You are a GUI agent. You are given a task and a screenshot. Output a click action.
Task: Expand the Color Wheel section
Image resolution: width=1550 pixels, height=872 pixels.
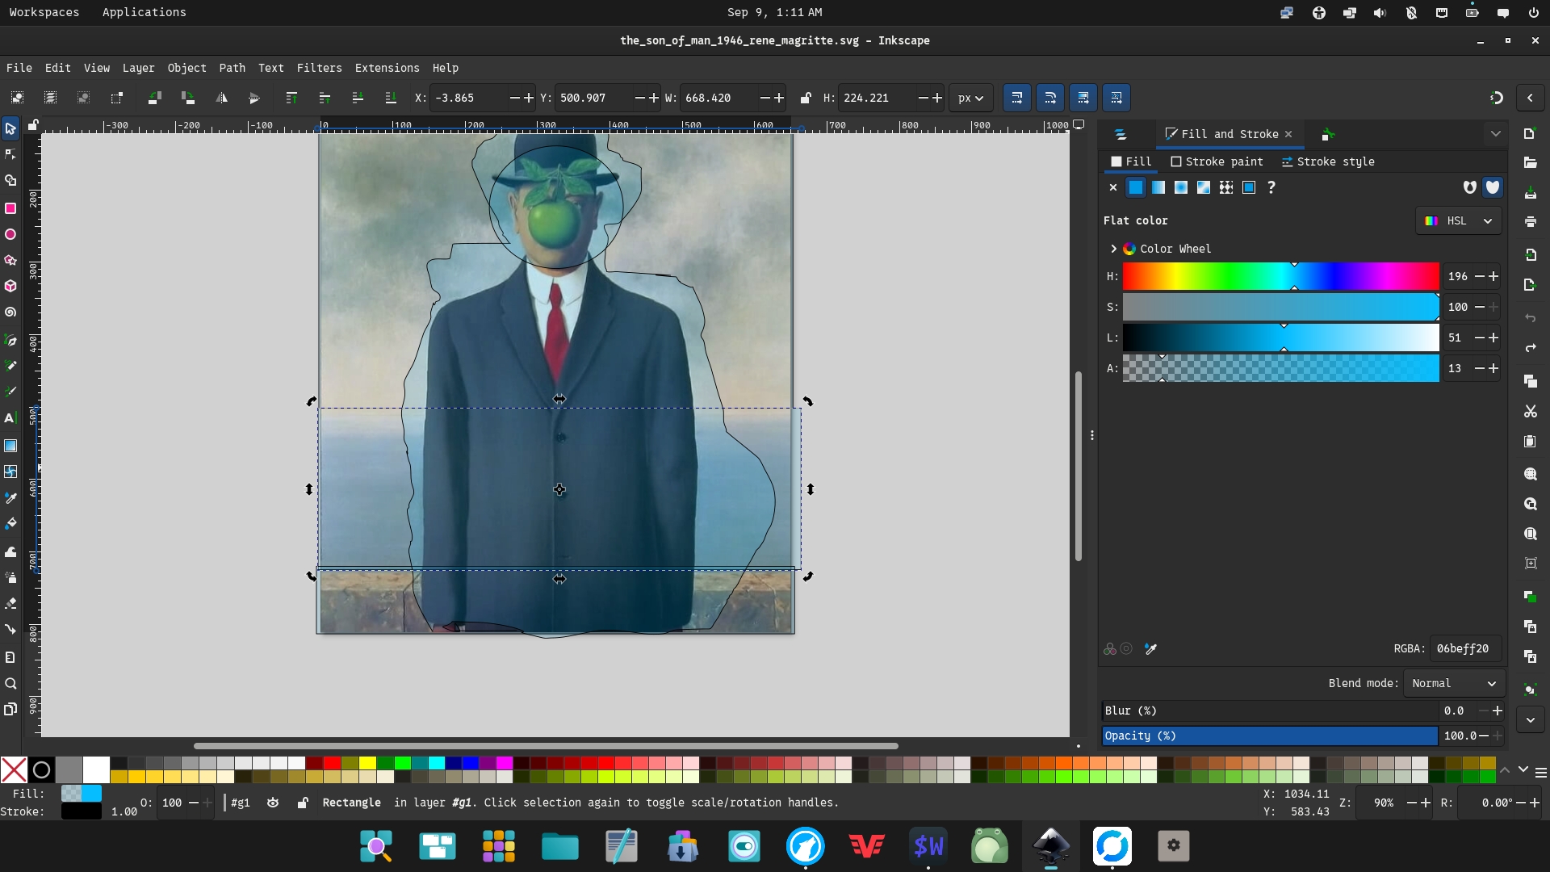coord(1114,249)
